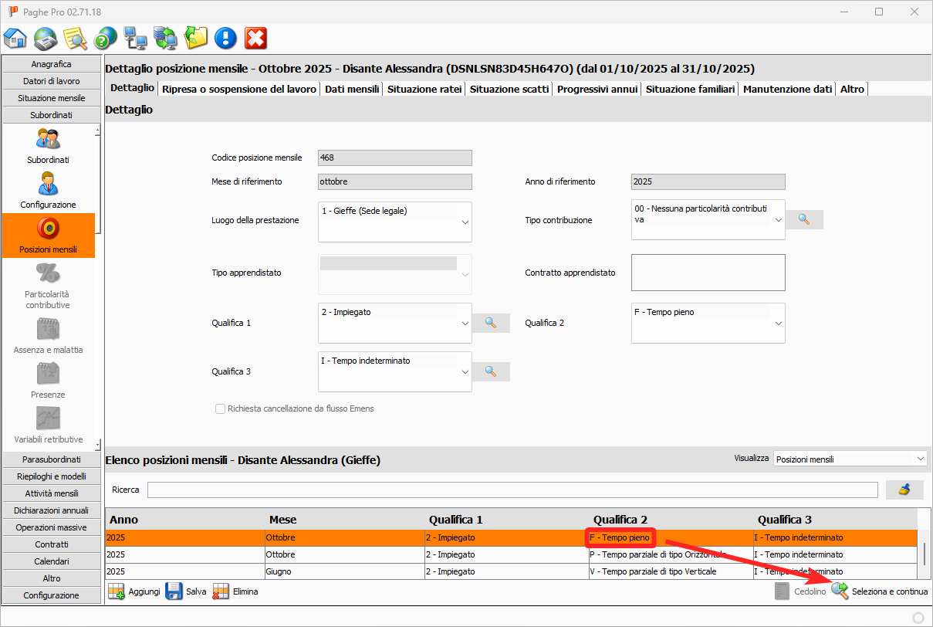The width and height of the screenshot is (933, 627).
Task: Click the red X exit toolbar icon
Action: tap(255, 38)
